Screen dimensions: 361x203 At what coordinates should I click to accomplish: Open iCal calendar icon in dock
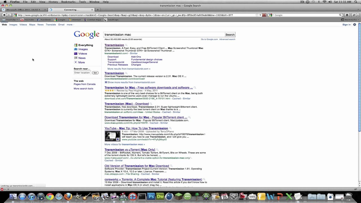(225, 196)
